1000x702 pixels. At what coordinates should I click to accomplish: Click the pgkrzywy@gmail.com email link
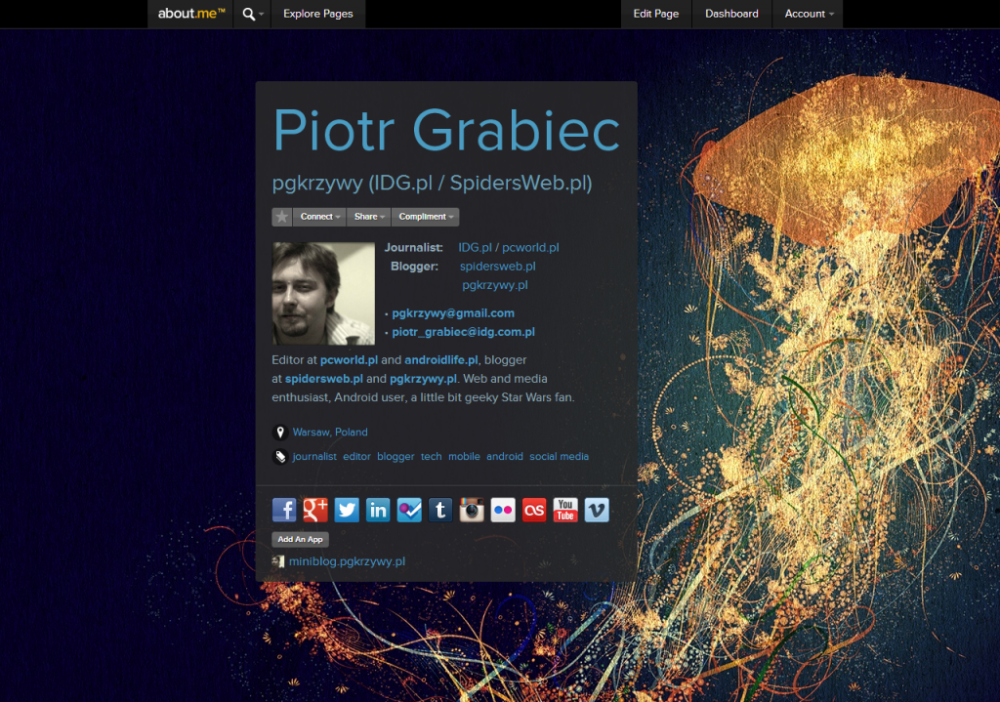tap(453, 313)
